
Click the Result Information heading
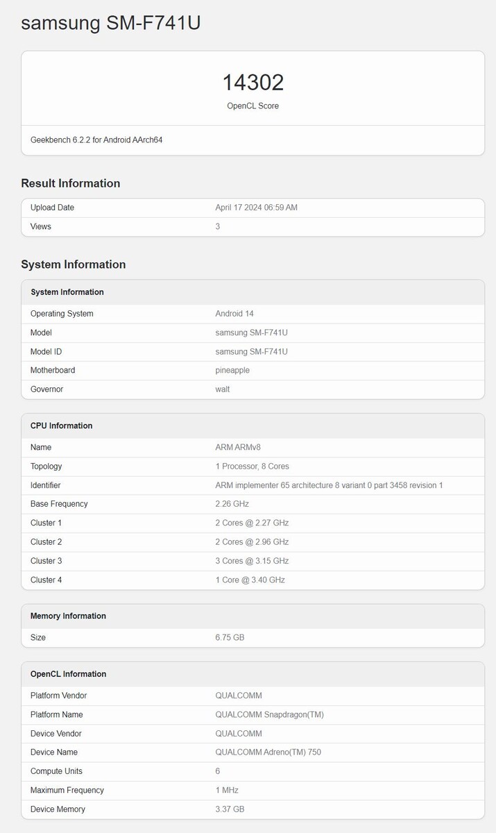(x=71, y=183)
